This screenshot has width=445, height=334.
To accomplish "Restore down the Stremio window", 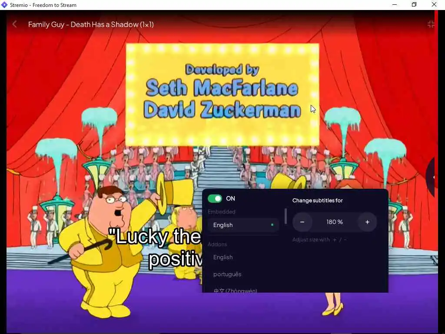I will 414,5.
